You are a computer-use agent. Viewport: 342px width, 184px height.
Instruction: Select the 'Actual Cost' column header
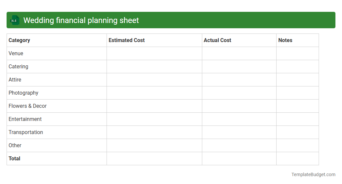pyautogui.click(x=239, y=40)
